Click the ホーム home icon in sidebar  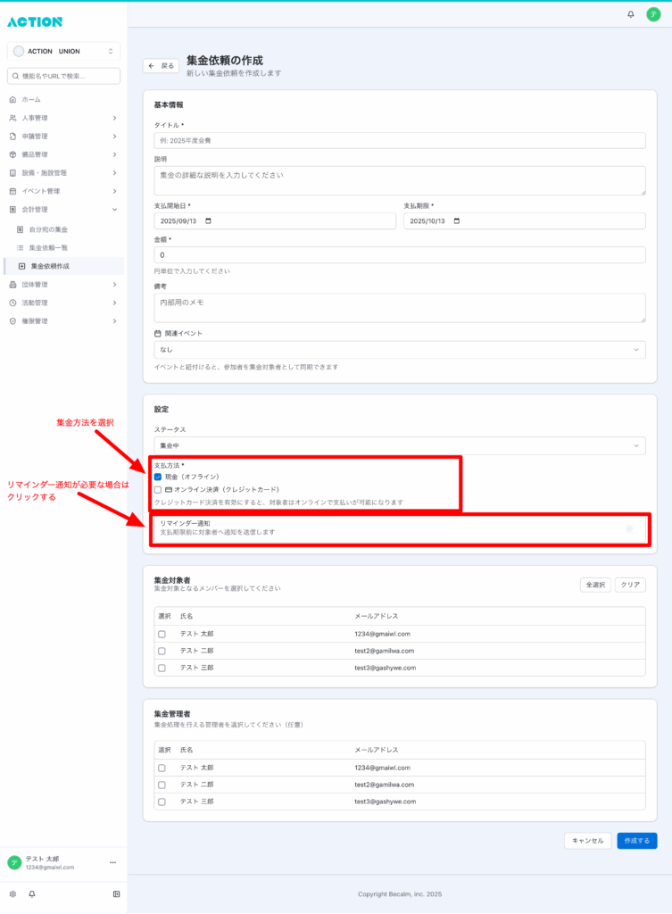[12, 99]
